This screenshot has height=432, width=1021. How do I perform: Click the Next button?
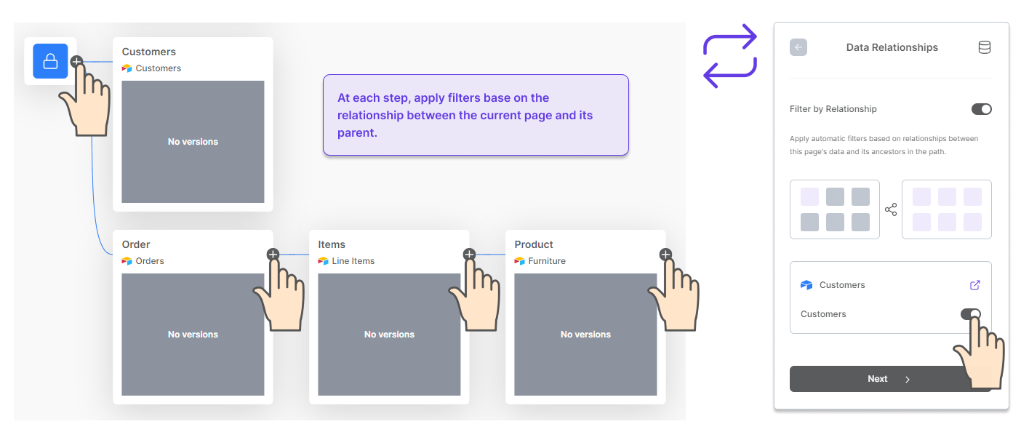coord(890,379)
